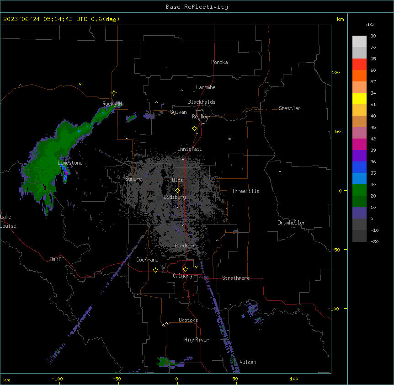Select the RedDeer city label

point(201,117)
